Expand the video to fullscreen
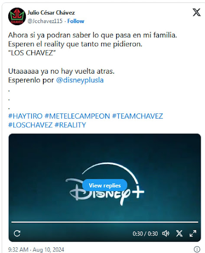 coord(193,234)
